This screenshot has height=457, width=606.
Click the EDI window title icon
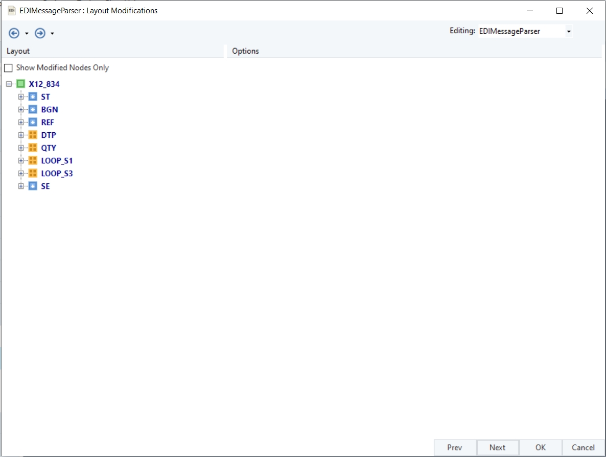[x=12, y=10]
